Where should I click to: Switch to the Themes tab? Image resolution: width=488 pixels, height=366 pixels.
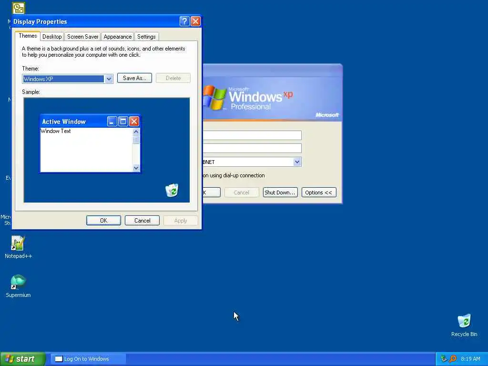click(x=28, y=36)
